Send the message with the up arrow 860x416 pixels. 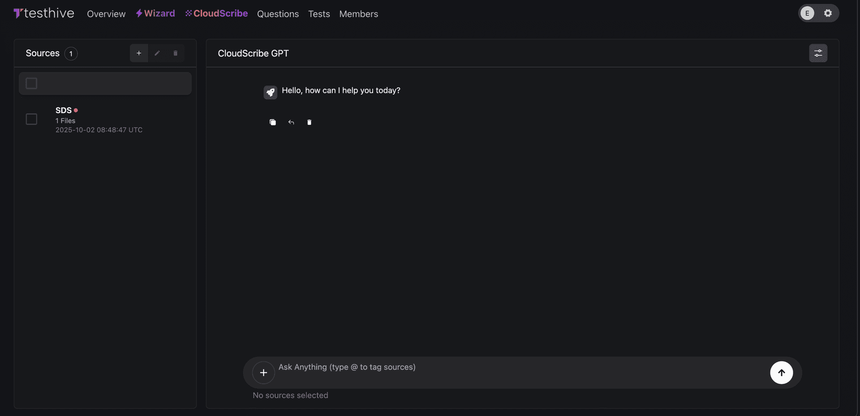click(781, 373)
